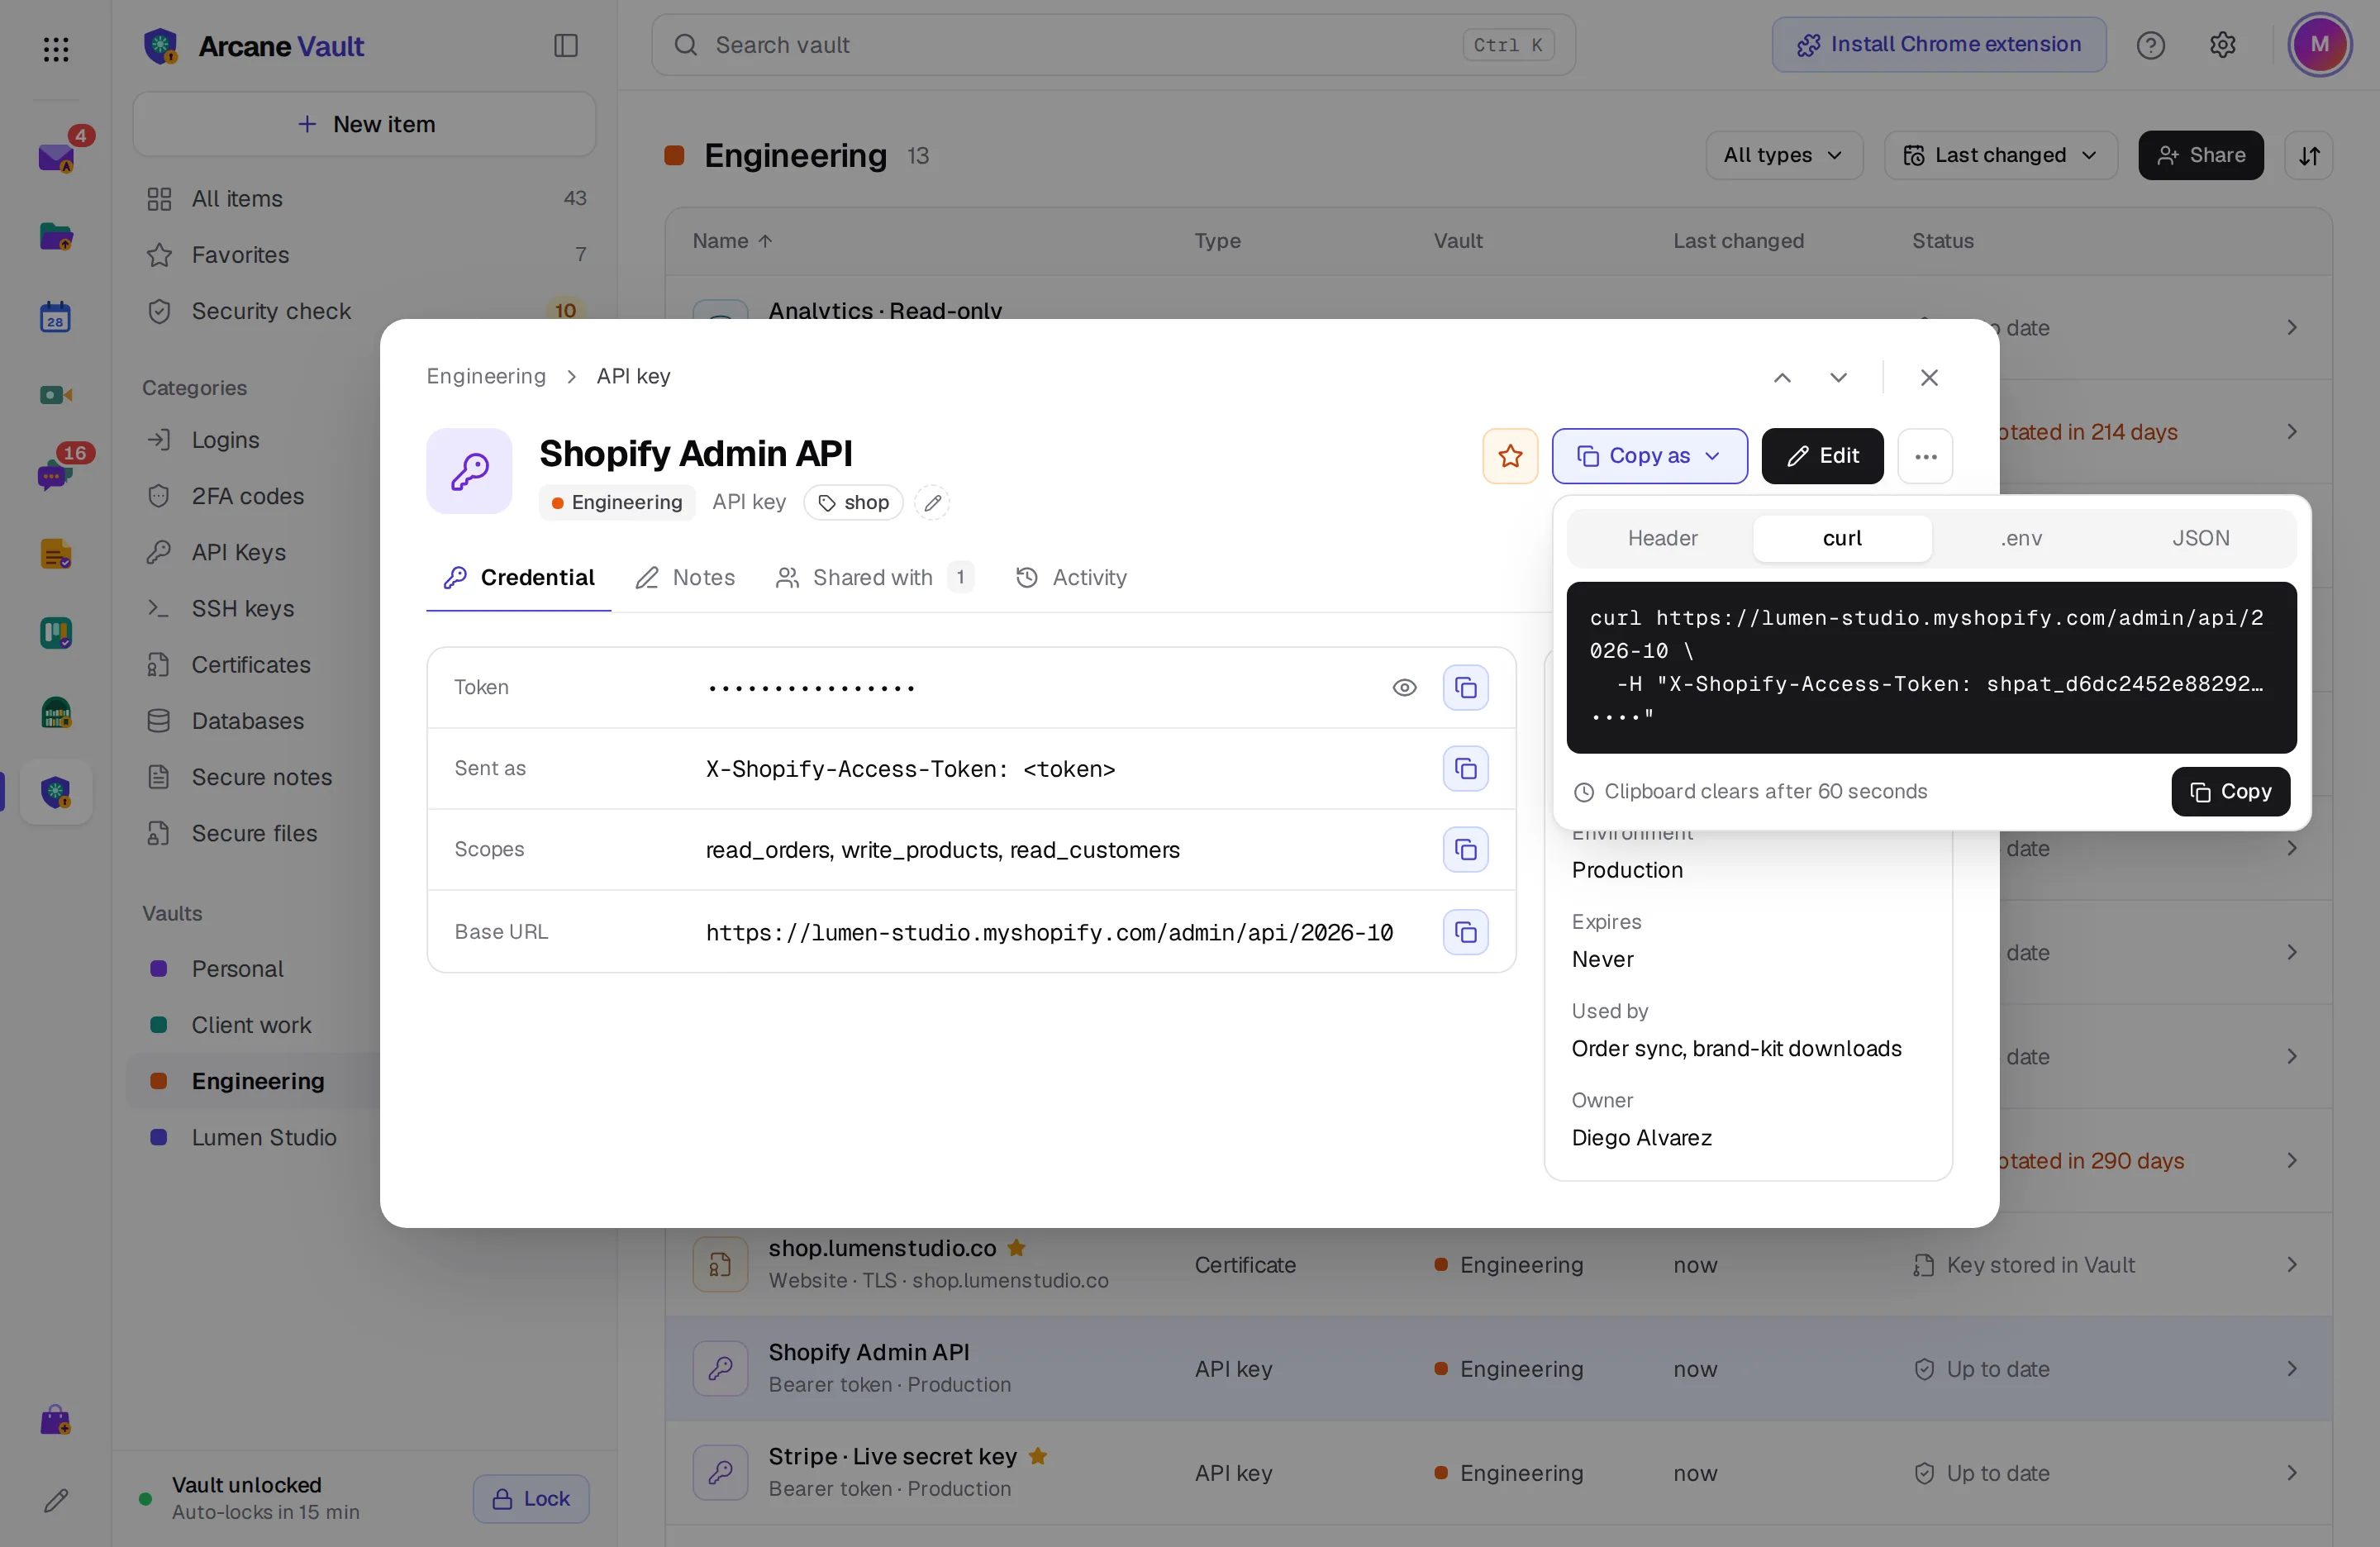Screen dimensions: 2380x1547
Task: Switch to the Header format tab
Action: point(1662,538)
